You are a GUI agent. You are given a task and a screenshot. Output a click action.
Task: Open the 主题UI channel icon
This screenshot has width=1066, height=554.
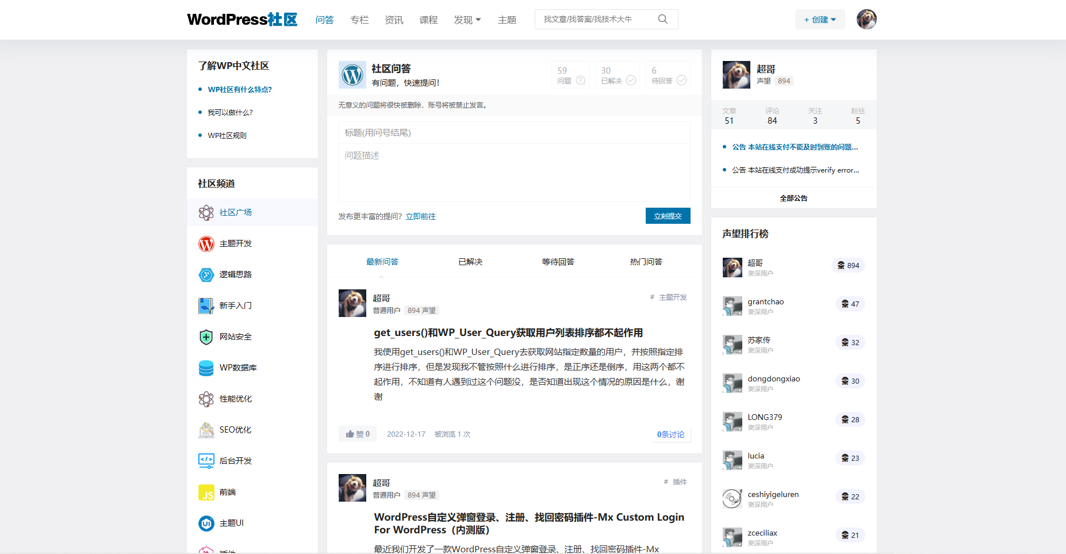[x=206, y=524]
